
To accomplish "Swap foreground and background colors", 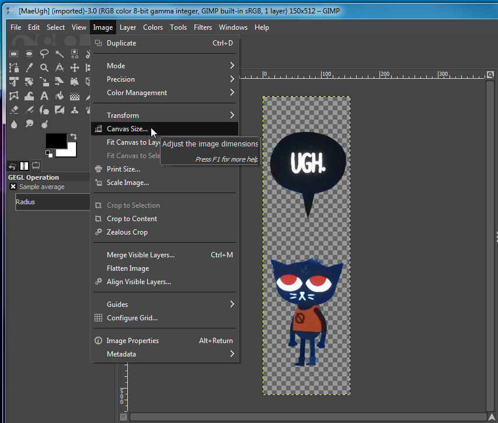I will pos(74,137).
